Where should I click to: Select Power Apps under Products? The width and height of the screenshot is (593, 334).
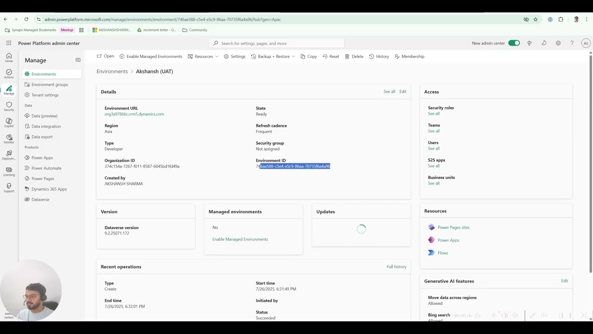coord(52,158)
